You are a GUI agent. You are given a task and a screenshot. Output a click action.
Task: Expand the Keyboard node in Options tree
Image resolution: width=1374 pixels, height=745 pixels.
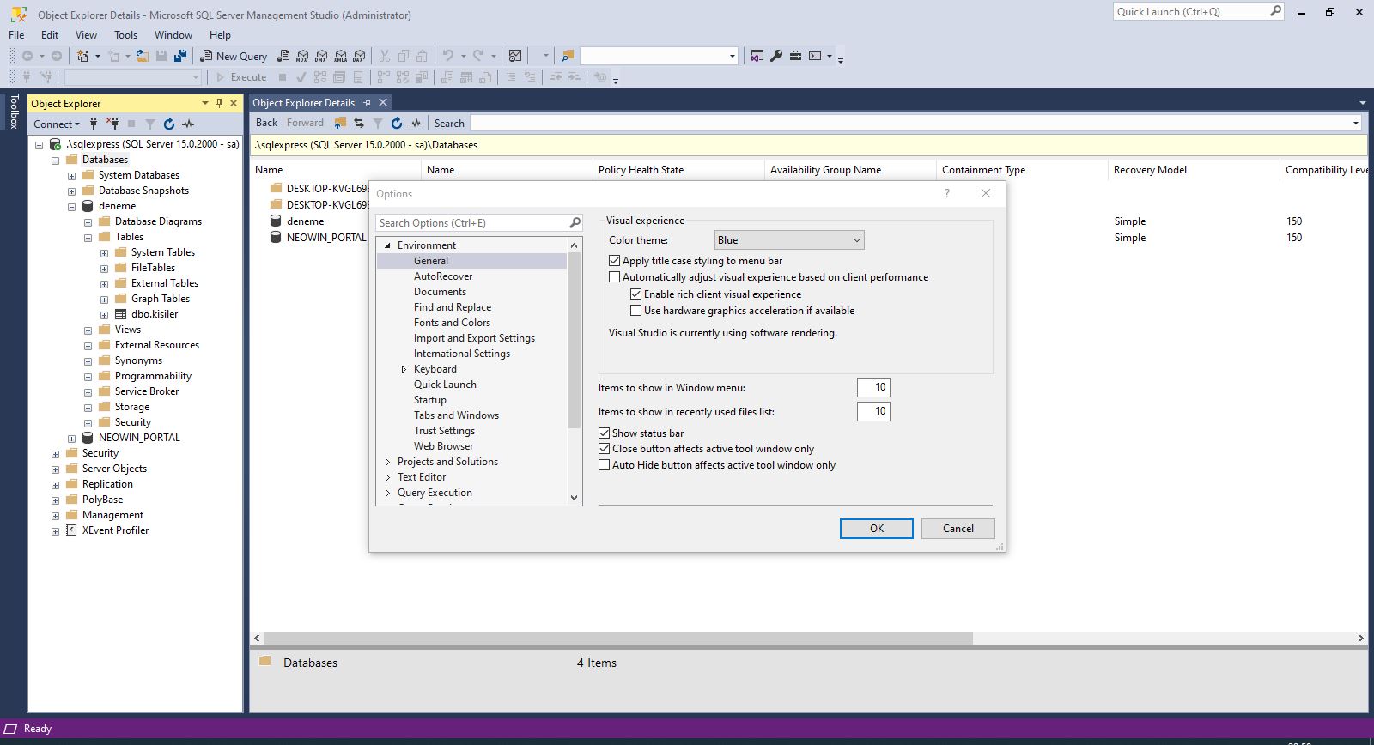[x=404, y=369]
